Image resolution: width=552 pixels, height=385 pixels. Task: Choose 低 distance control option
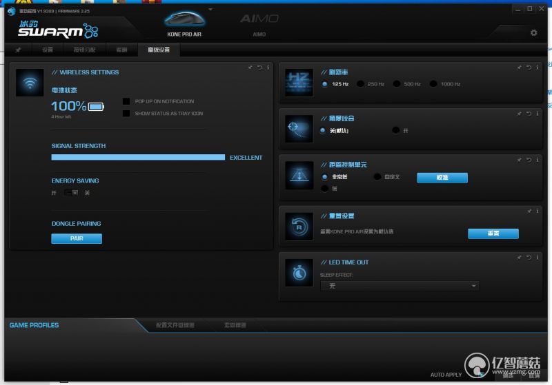tap(324, 189)
